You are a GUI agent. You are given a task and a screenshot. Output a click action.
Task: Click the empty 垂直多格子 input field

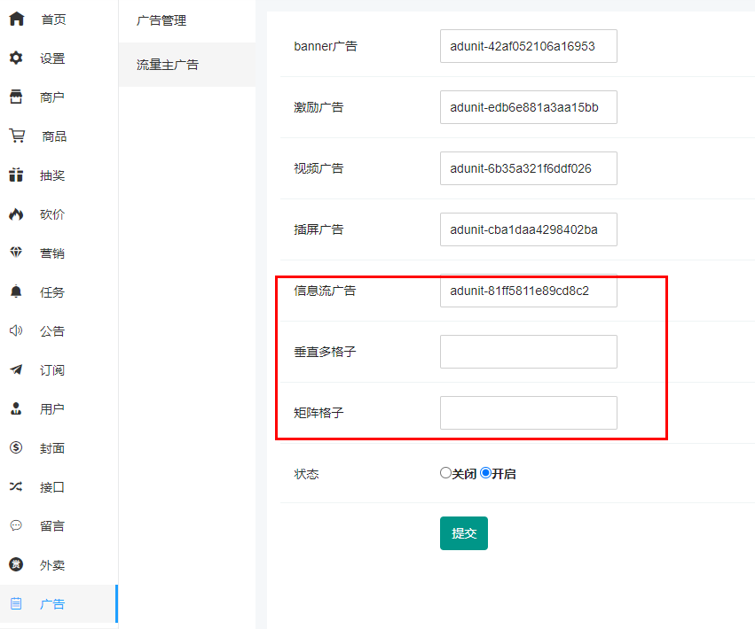click(528, 352)
